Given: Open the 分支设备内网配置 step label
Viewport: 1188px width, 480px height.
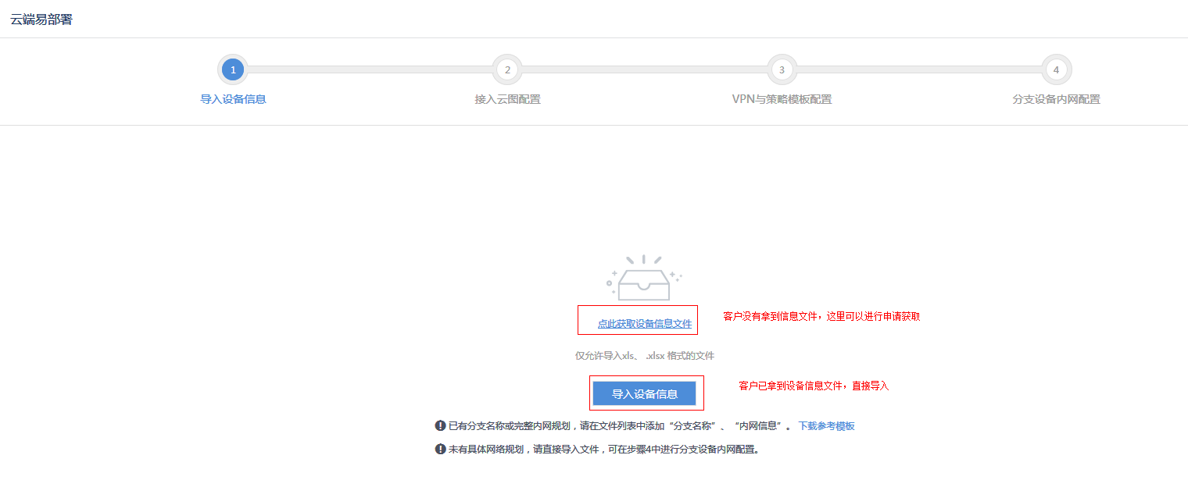Looking at the screenshot, I should click(x=1056, y=99).
